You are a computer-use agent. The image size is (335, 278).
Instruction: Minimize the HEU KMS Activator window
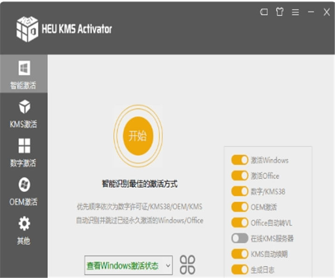point(311,12)
